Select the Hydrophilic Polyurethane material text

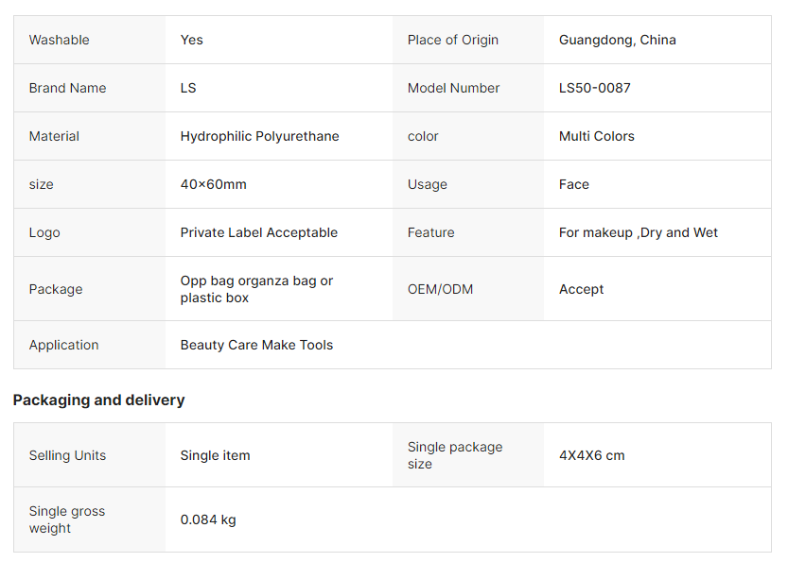[259, 136]
